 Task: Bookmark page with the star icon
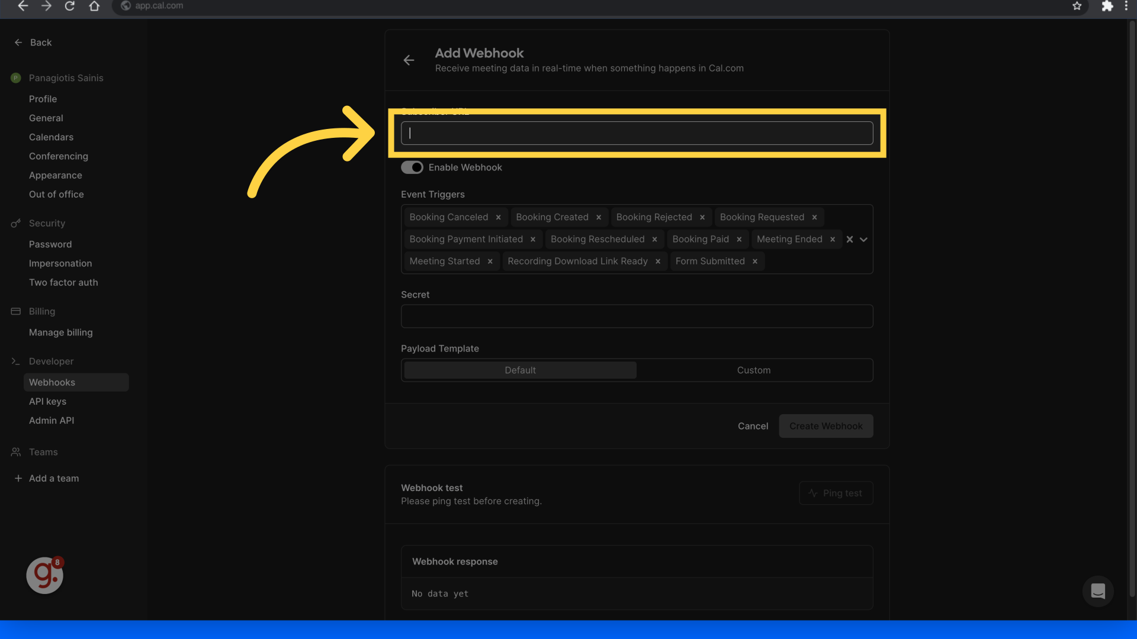1077,6
